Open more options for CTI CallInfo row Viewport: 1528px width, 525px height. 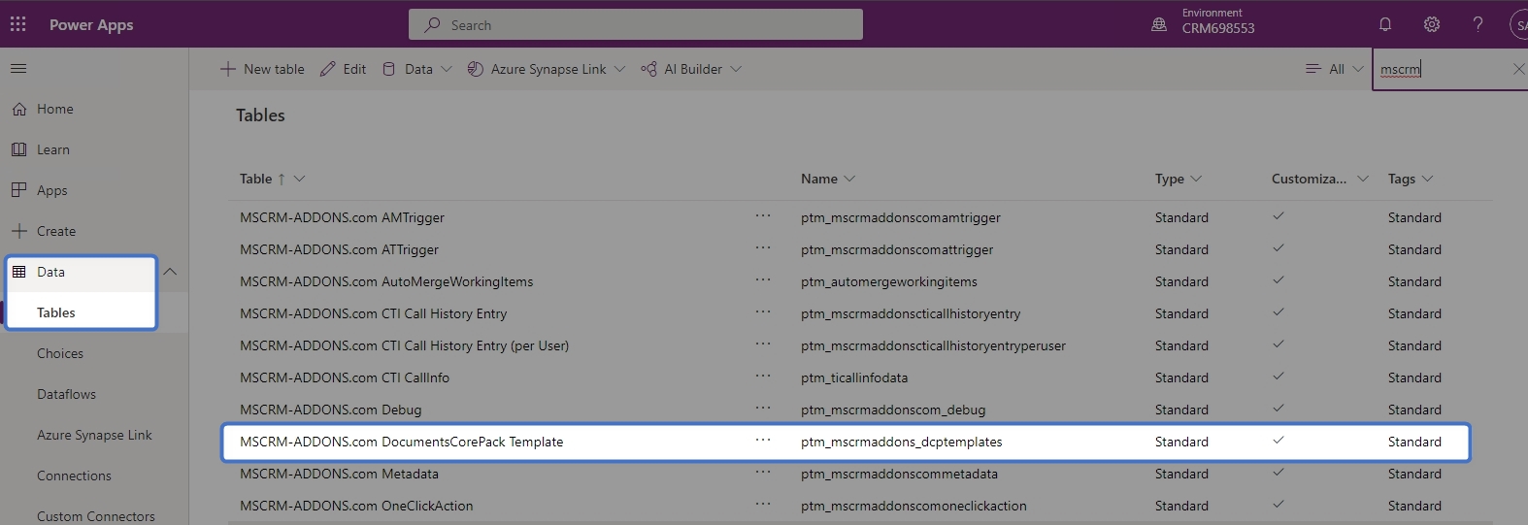[763, 376]
